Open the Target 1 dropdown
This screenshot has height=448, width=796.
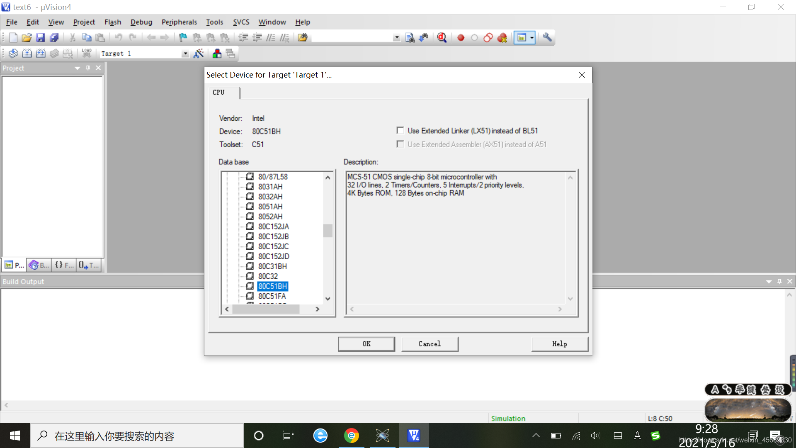click(185, 54)
